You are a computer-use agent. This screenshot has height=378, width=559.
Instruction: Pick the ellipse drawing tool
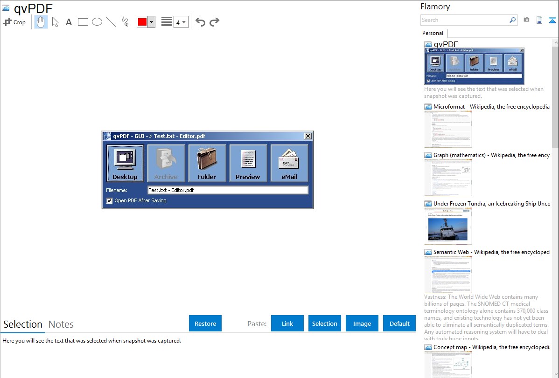[97, 22]
